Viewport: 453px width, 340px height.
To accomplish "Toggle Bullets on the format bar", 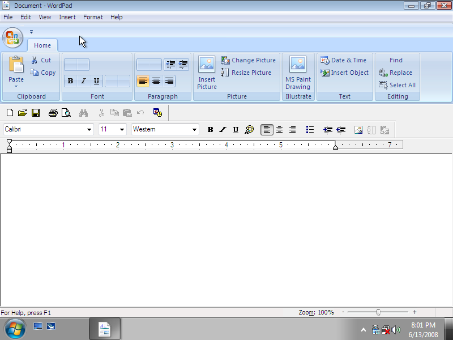I will point(310,130).
